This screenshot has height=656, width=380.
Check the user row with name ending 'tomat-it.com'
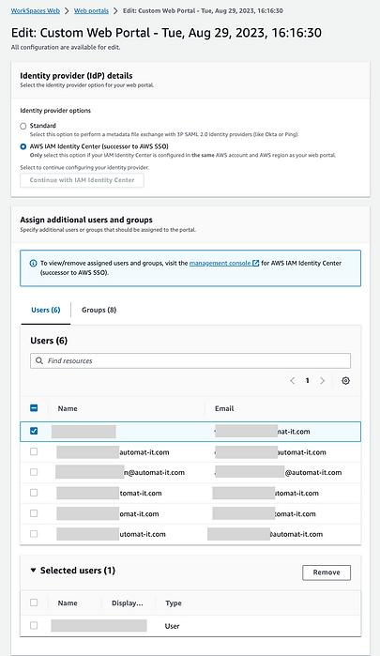pos(34,493)
